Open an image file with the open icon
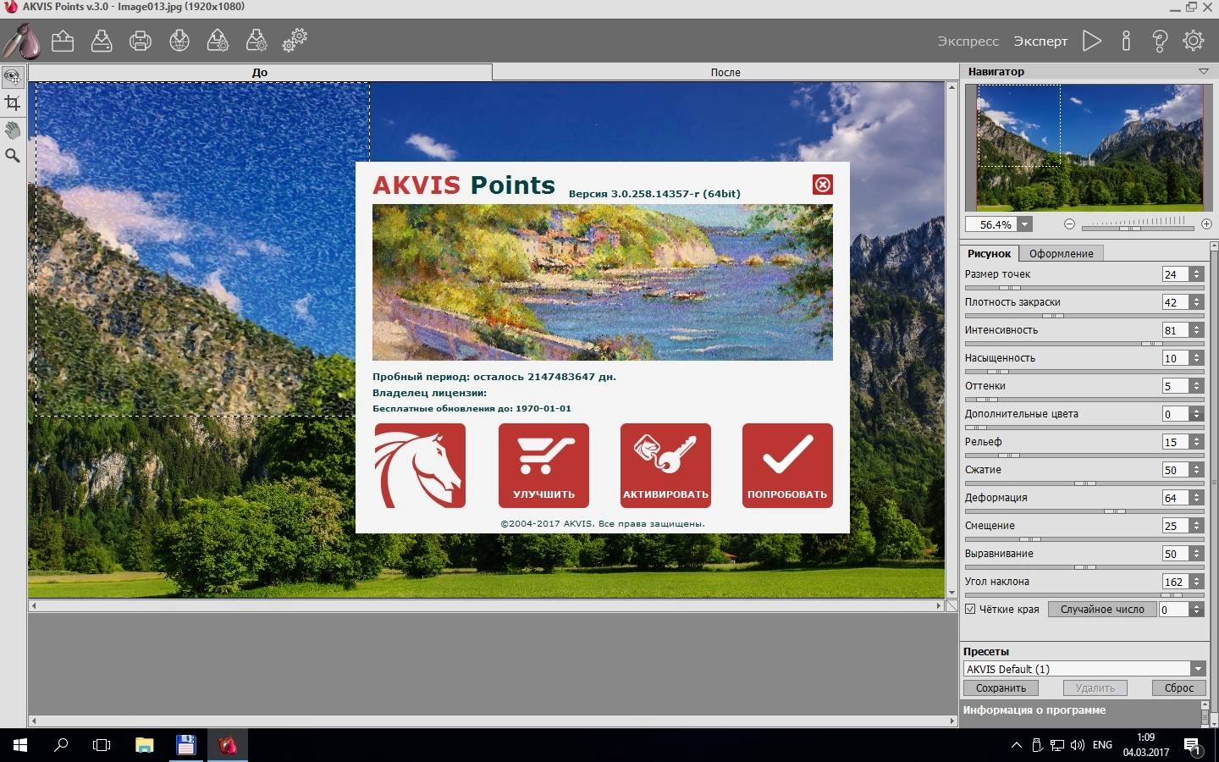The width and height of the screenshot is (1219, 762). tap(63, 41)
